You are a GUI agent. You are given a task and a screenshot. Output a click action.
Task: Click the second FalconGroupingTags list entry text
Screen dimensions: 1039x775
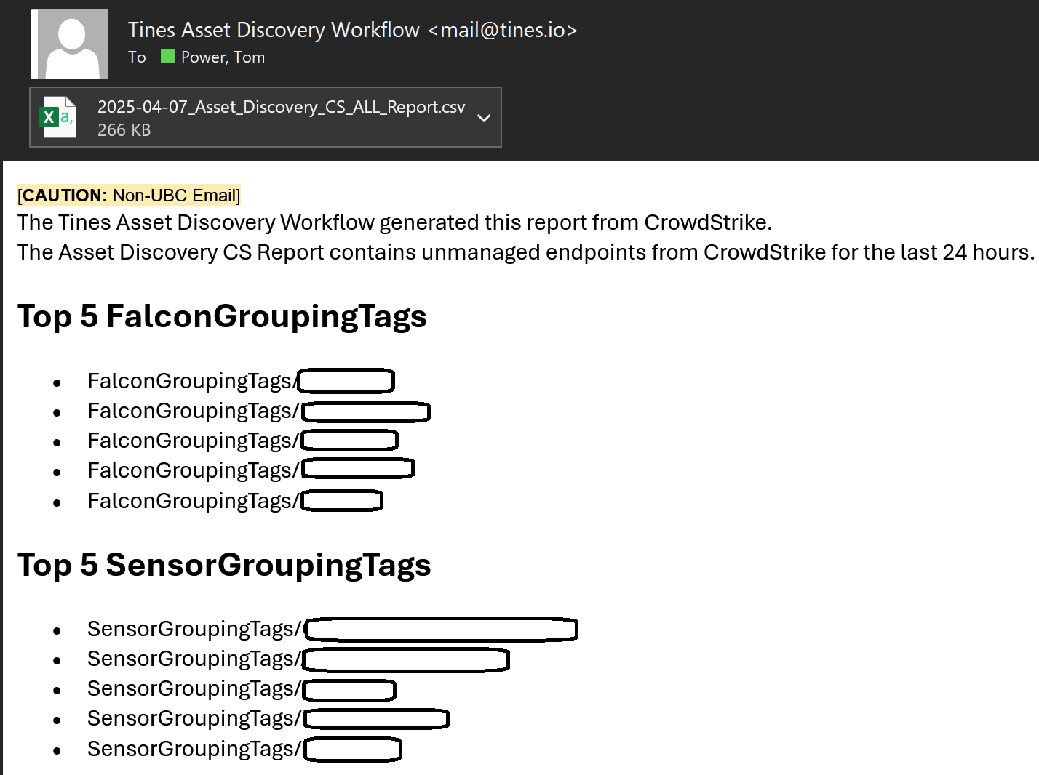coord(193,411)
